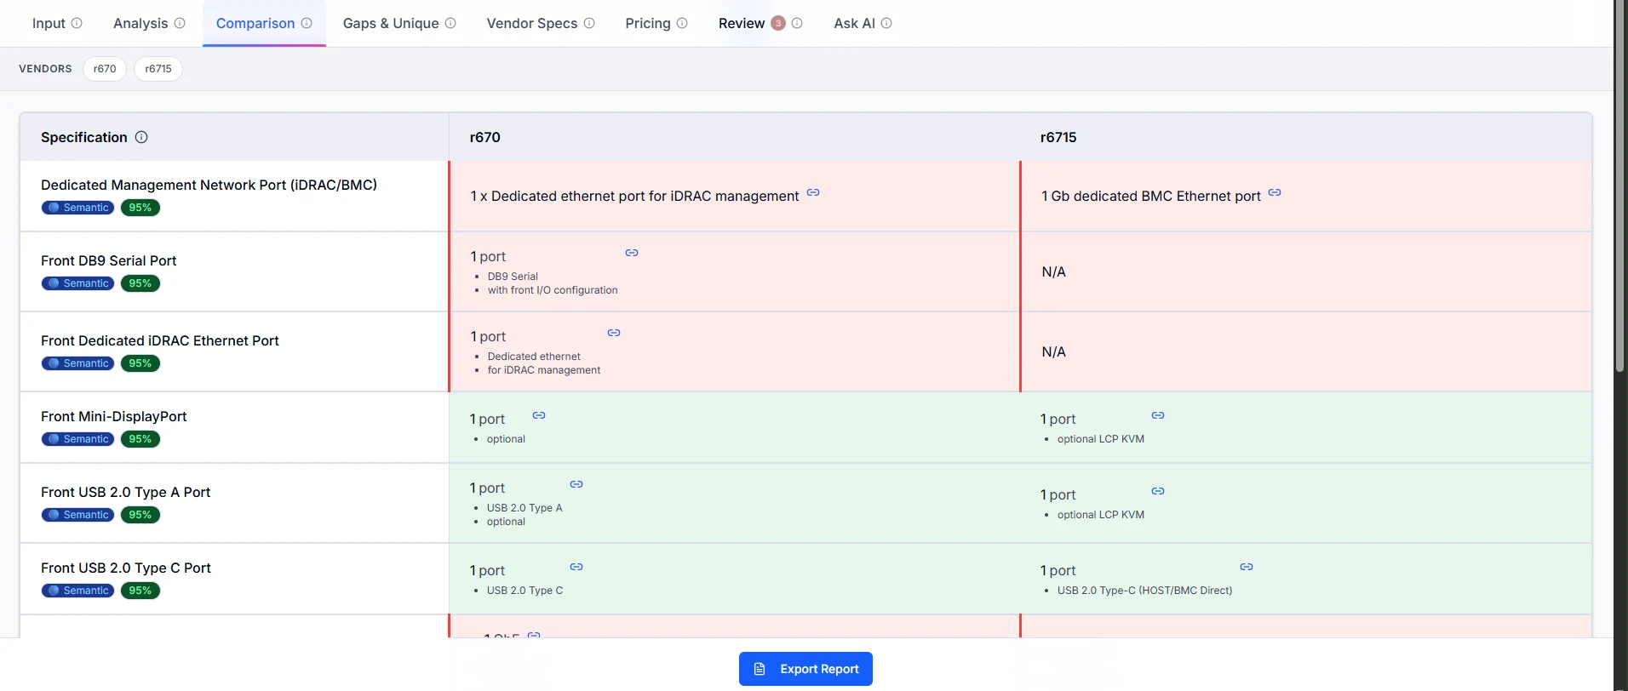Click 95% badge under Front USB 2.0 Type C Port
1628x691 pixels.
pyautogui.click(x=140, y=591)
